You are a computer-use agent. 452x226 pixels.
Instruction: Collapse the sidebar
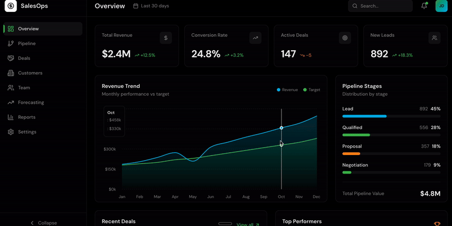click(43, 223)
